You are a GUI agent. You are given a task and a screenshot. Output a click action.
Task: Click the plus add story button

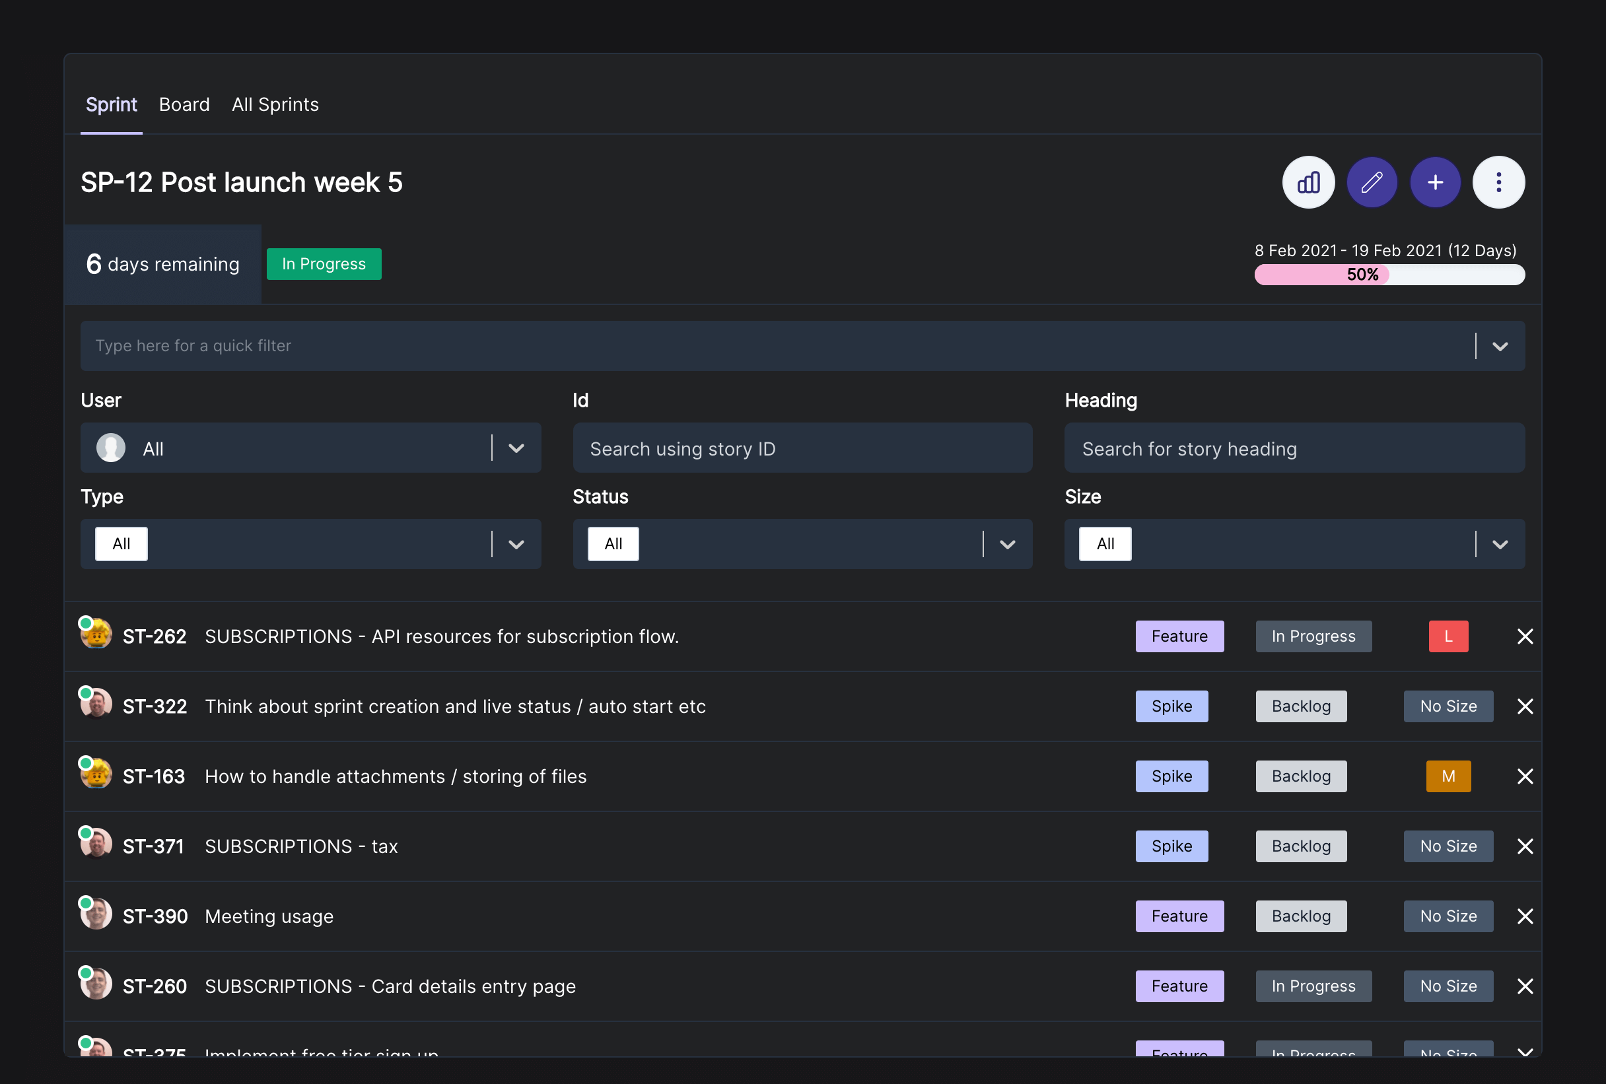point(1436,182)
